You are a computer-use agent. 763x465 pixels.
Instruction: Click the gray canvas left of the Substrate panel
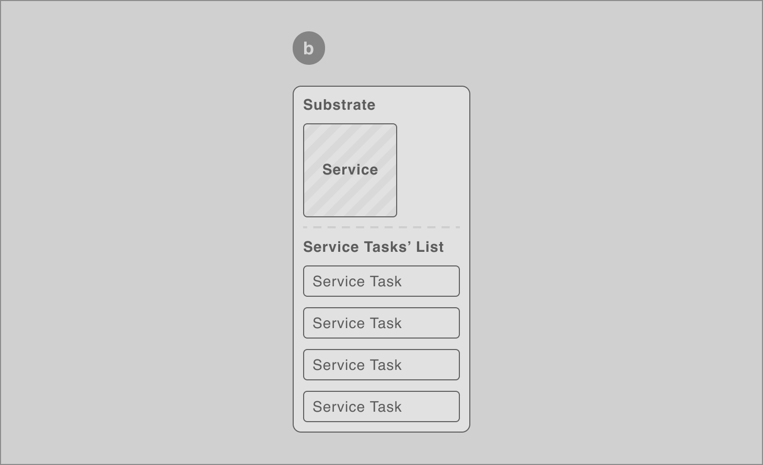146,259
